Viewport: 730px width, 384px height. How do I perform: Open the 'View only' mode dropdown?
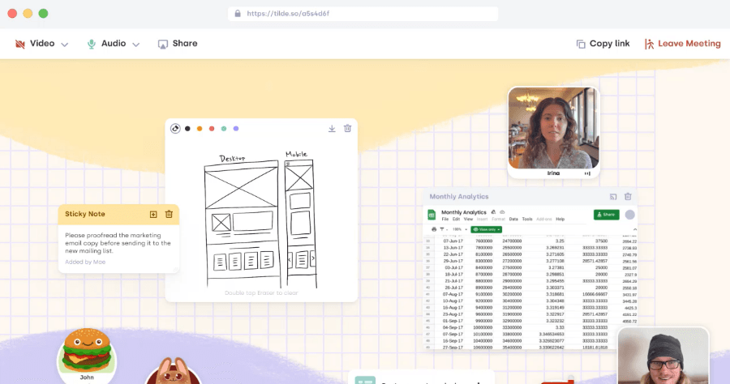tap(487, 229)
